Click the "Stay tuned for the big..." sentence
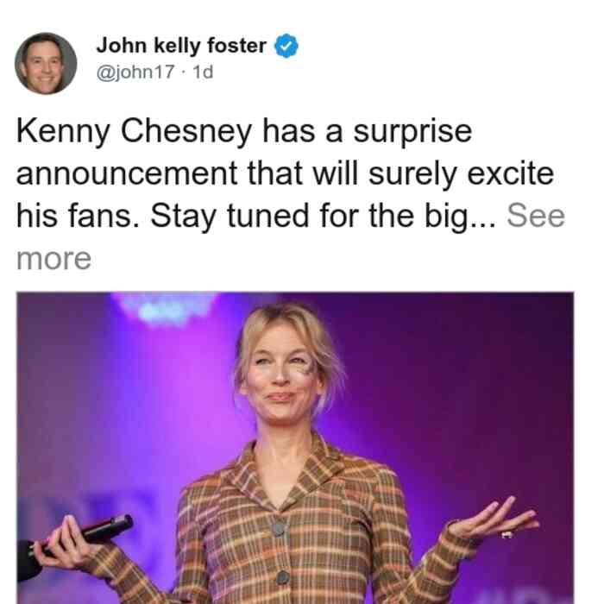Viewport: 604px width, 604px height. tap(324, 217)
